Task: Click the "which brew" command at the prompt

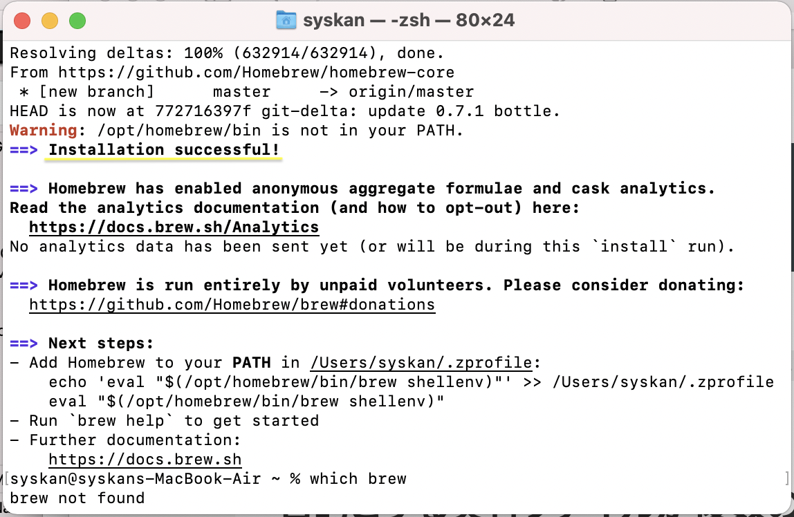Action: 358,479
